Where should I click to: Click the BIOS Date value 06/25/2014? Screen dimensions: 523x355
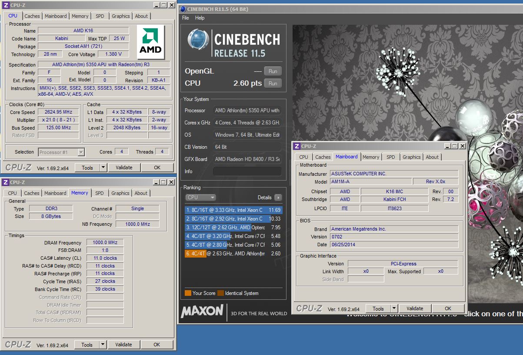click(x=394, y=244)
